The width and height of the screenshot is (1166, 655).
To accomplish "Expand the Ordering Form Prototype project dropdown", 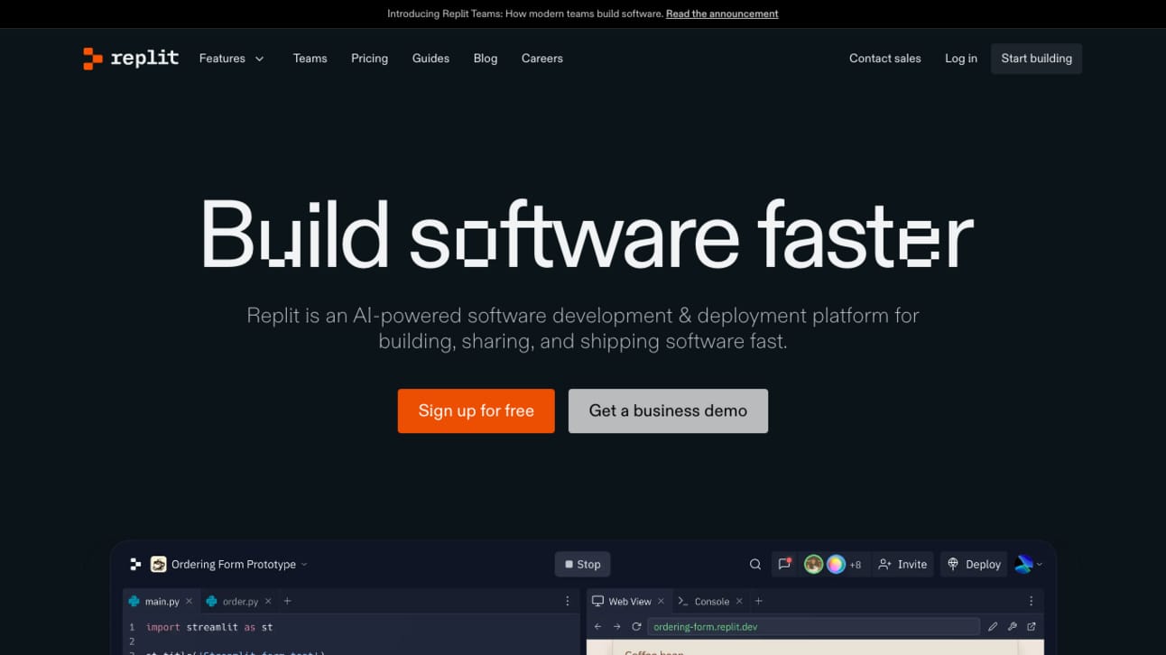I will (x=304, y=565).
